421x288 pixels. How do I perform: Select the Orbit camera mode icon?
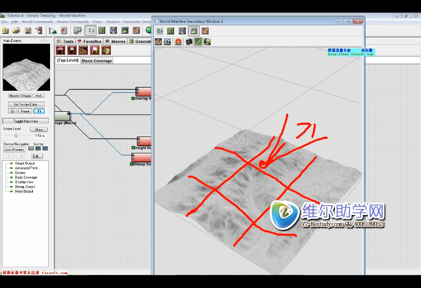(159, 41)
